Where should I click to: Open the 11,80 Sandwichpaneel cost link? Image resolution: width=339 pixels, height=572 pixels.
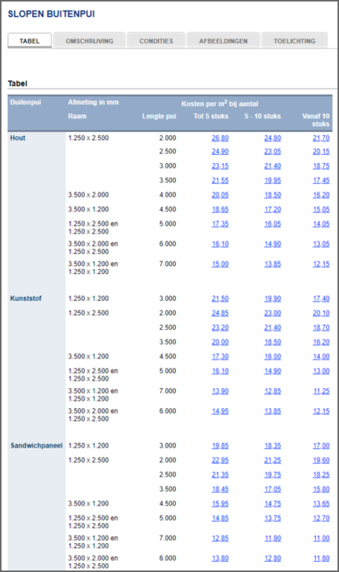coord(321,558)
